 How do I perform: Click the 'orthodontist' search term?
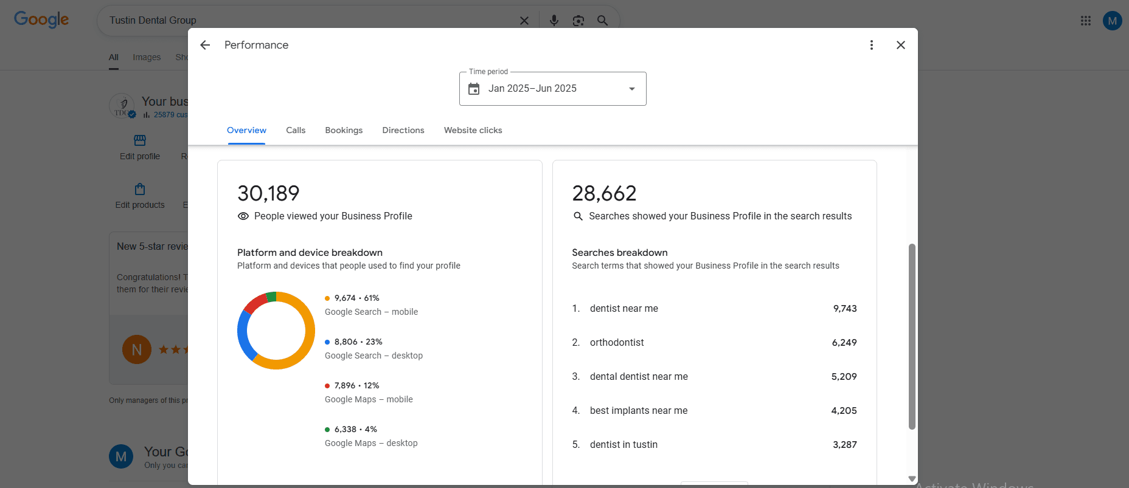[617, 342]
